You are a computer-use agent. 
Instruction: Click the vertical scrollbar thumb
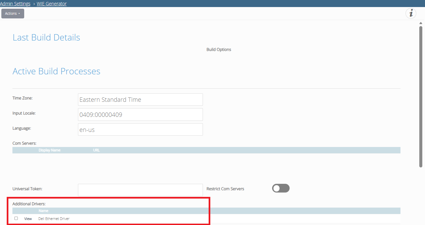tap(421, 96)
